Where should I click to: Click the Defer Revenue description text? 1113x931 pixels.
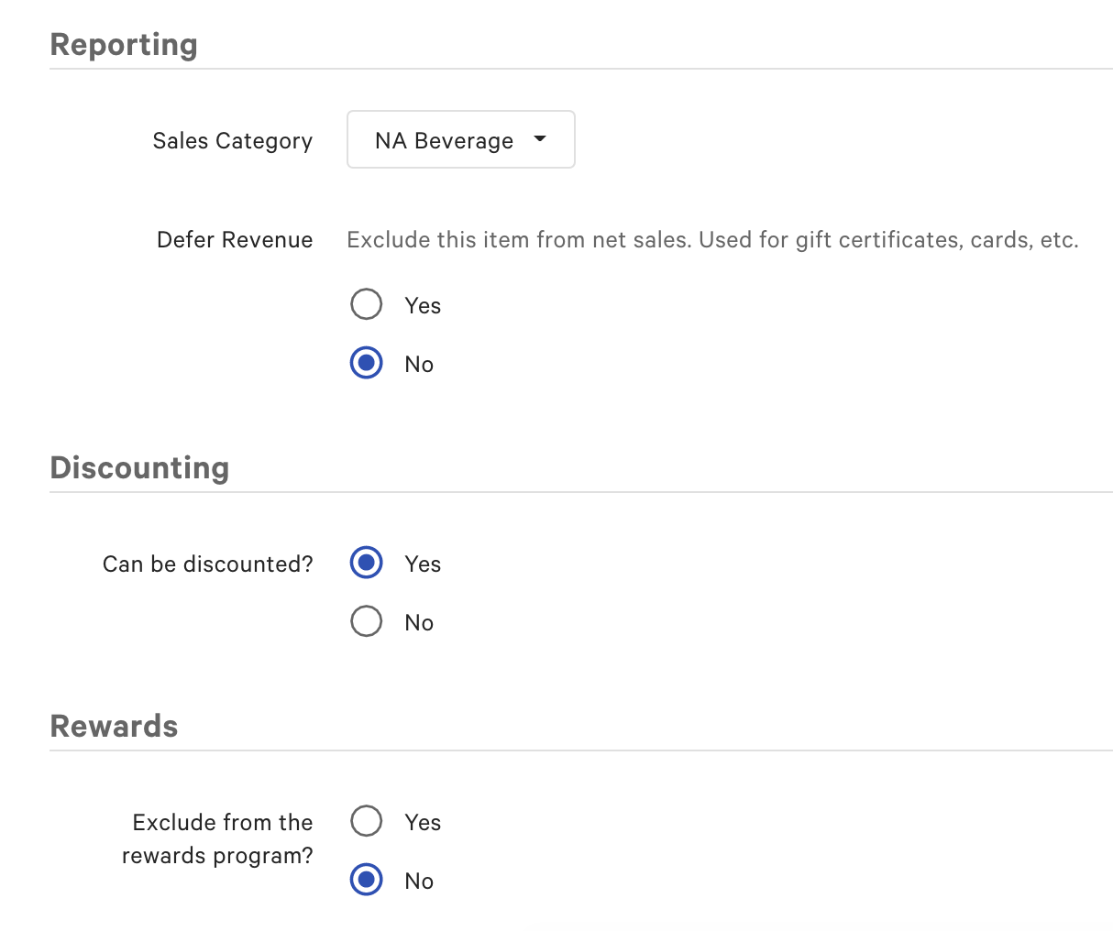tap(712, 239)
